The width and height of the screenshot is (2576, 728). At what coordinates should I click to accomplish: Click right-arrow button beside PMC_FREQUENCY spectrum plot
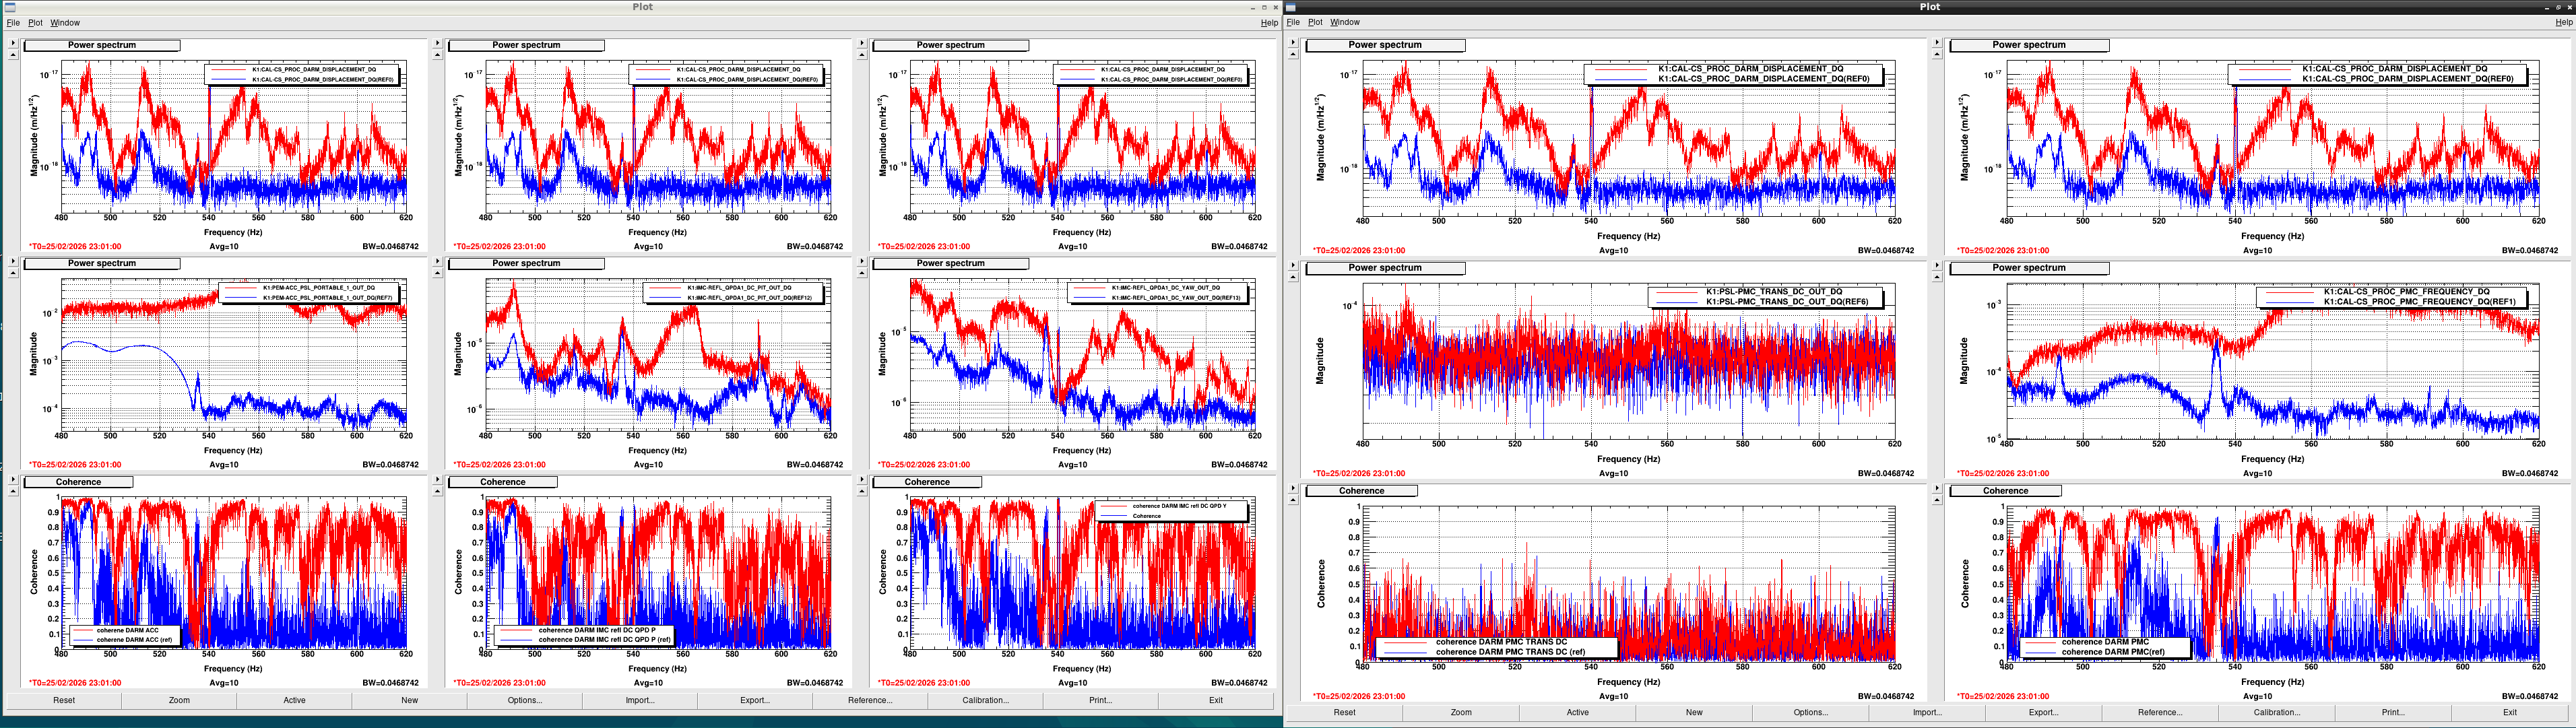pyautogui.click(x=1937, y=266)
